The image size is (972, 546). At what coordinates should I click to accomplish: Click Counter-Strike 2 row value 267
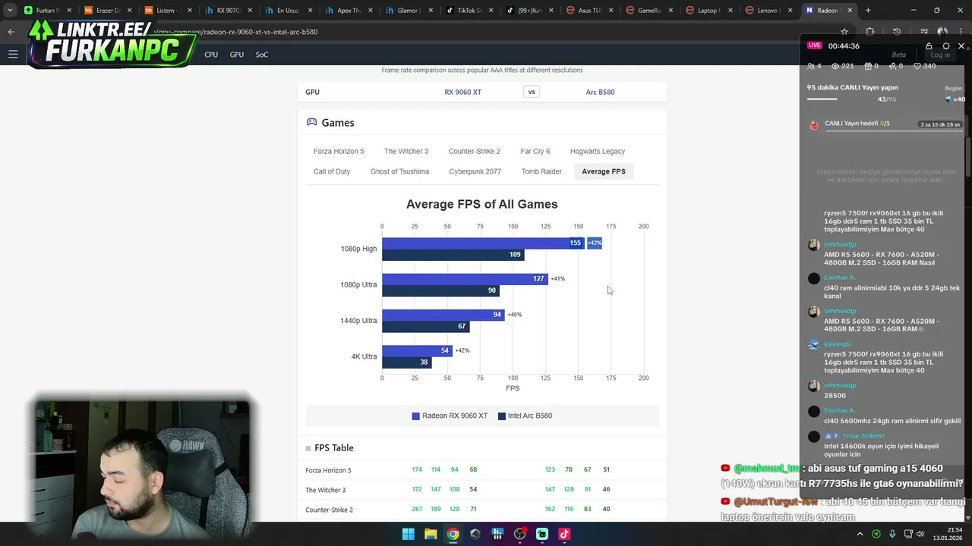point(417,509)
